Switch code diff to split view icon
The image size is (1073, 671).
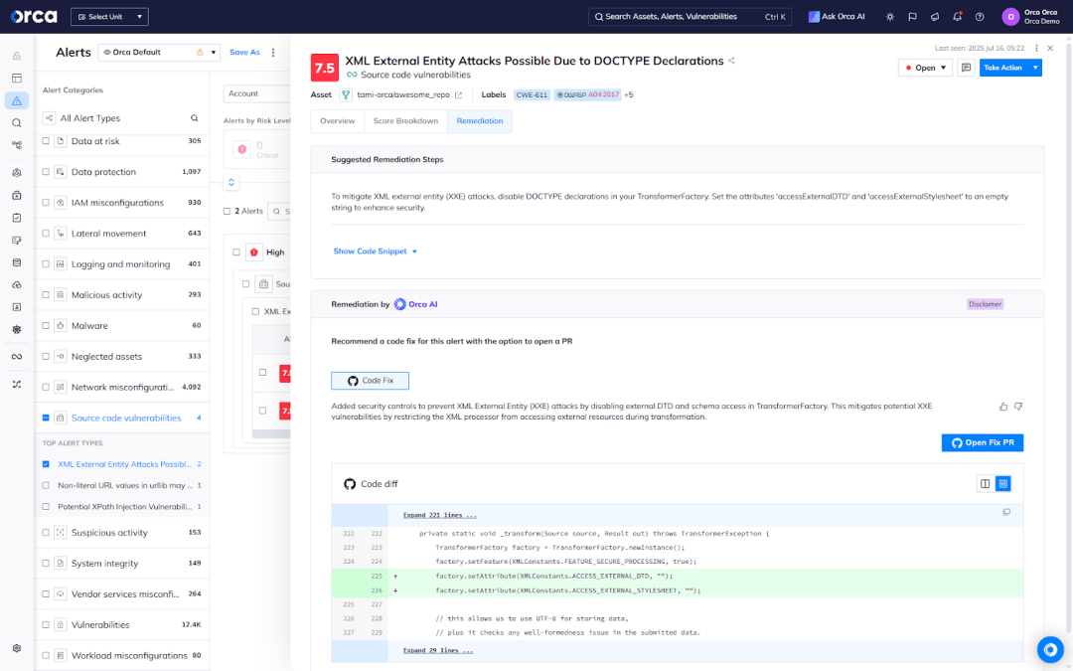(985, 484)
